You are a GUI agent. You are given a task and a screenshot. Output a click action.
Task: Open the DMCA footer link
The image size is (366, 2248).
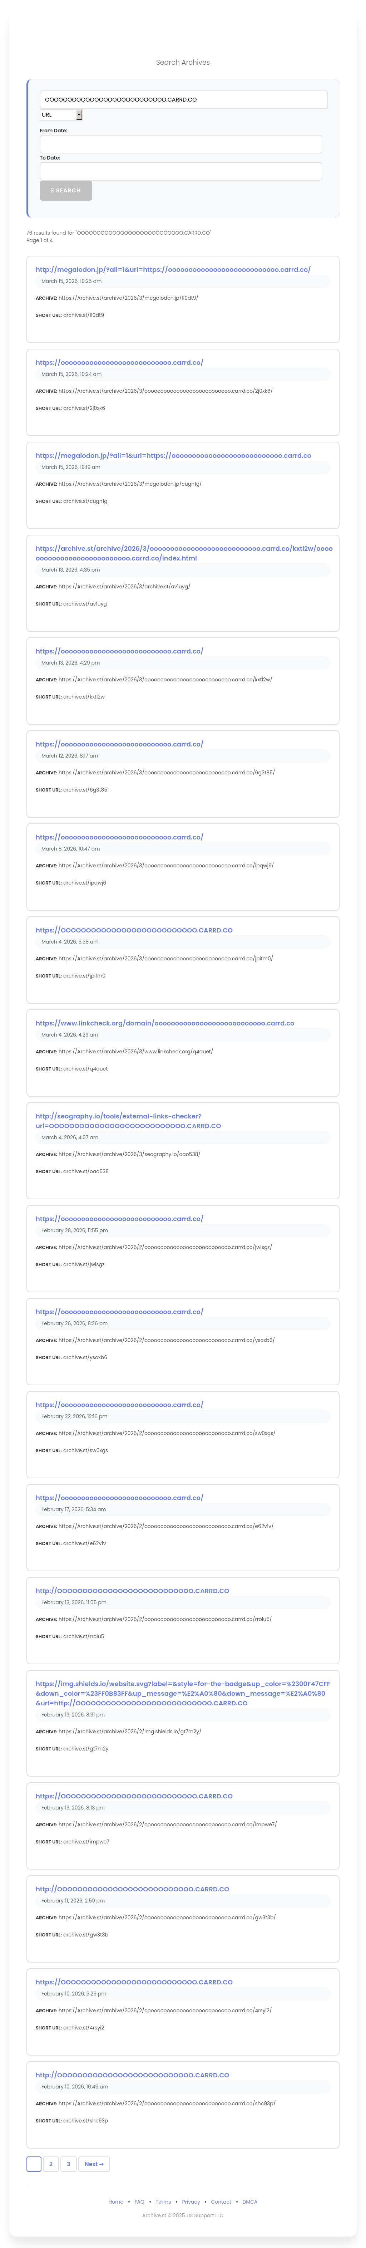coord(250,2202)
